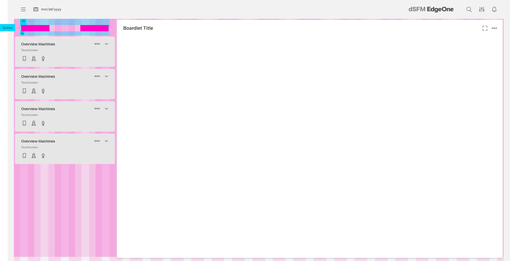Open the settings sliders icon in the header
This screenshot has width=510, height=261.
481,9
